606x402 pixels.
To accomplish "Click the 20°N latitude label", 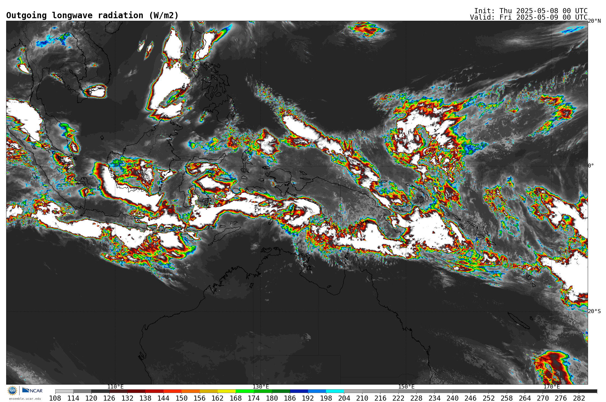I will [594, 21].
